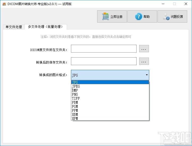
Task: Minimize the DICOM converter window
Action: 163,4
